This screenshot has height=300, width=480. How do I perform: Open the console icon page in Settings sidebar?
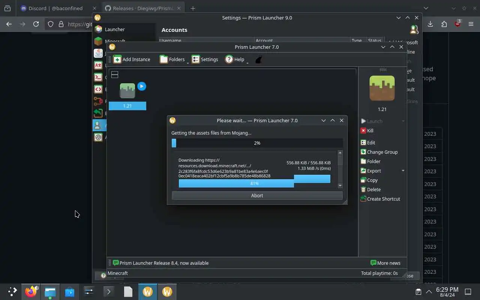(x=98, y=77)
